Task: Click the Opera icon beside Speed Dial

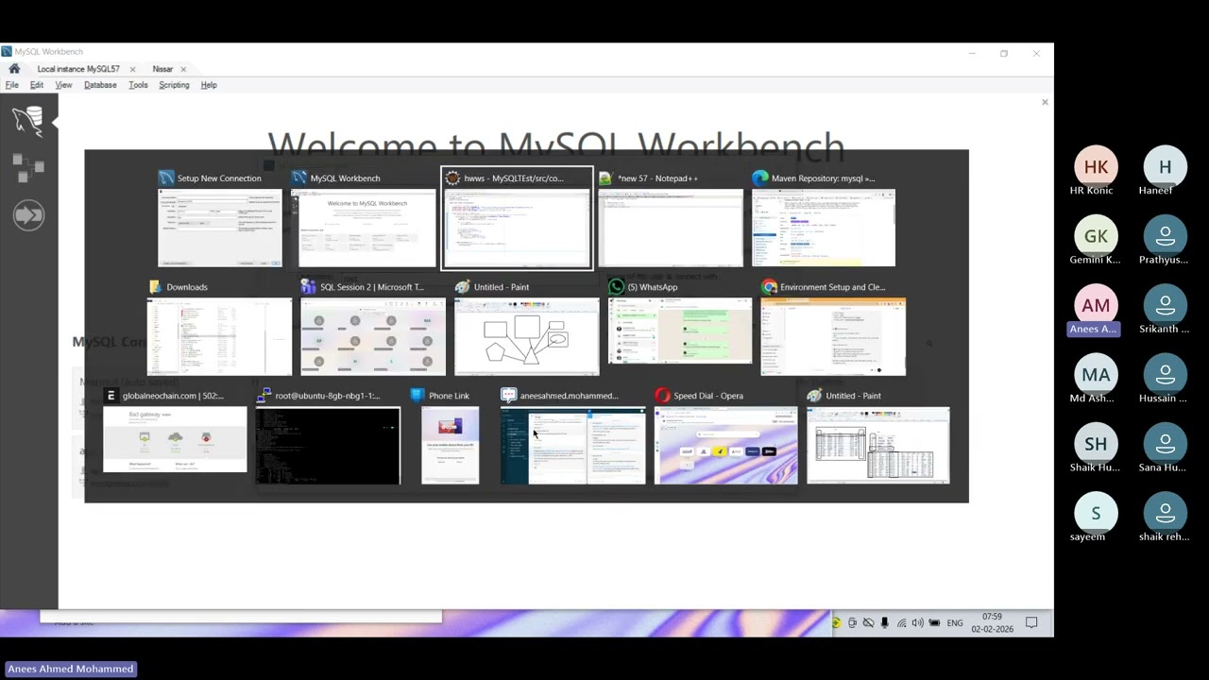Action: point(662,396)
